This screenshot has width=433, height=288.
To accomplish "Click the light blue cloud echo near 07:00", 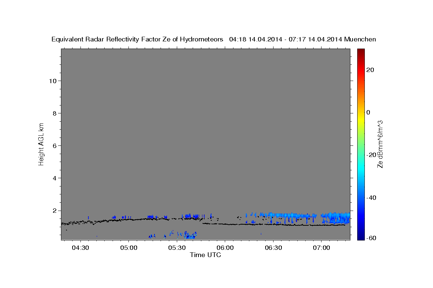I will tap(336, 218).
